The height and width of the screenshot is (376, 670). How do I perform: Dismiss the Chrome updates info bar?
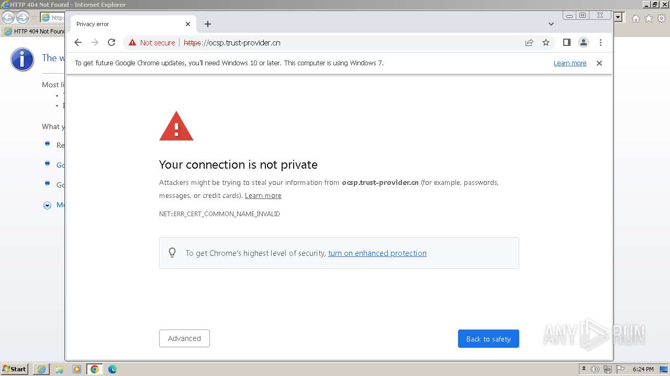pyautogui.click(x=599, y=63)
